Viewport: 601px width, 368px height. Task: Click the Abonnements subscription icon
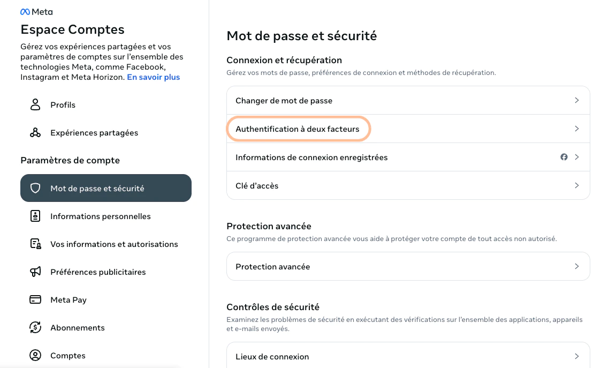coord(35,327)
